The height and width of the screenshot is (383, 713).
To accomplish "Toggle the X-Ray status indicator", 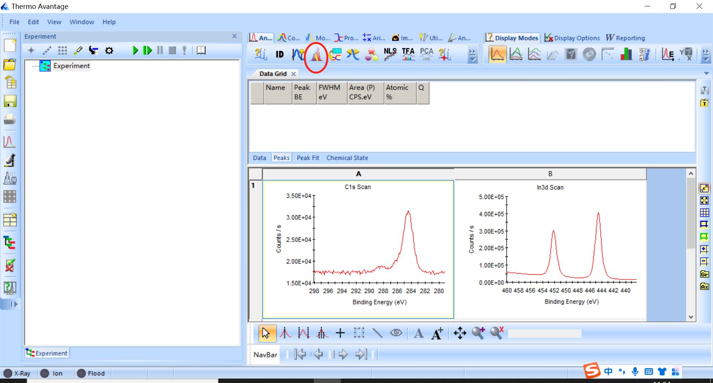I will pos(17,373).
